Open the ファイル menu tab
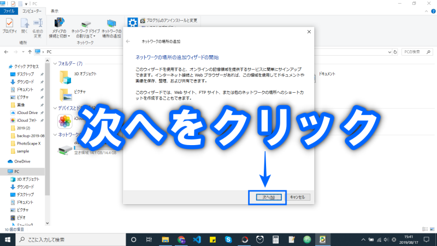Image resolution: width=437 pixels, height=246 pixels. pos(9,10)
